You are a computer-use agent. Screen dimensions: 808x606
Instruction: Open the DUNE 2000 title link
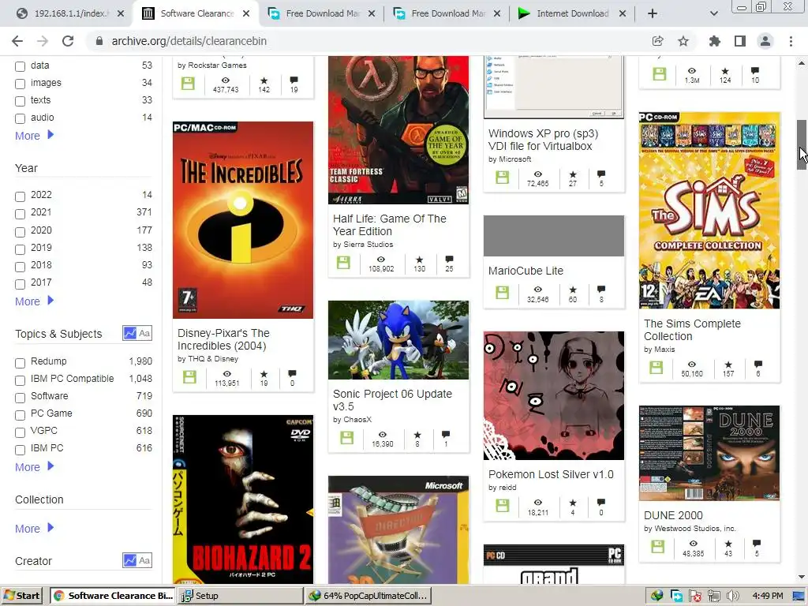pyautogui.click(x=673, y=514)
